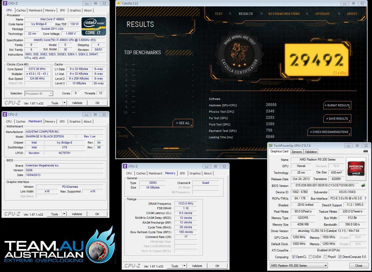Click Tools button in the CPU-Z Mainboard window
372x272 pixels.
pyautogui.click(x=55, y=214)
